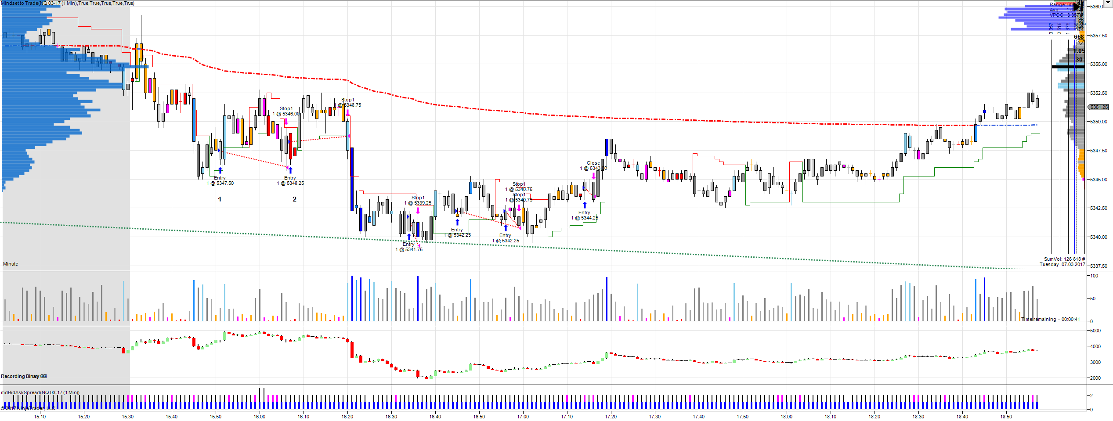Click the blue Entry arrow at 5344.25
Screen dimensions: 1113x421
pyautogui.click(x=585, y=205)
